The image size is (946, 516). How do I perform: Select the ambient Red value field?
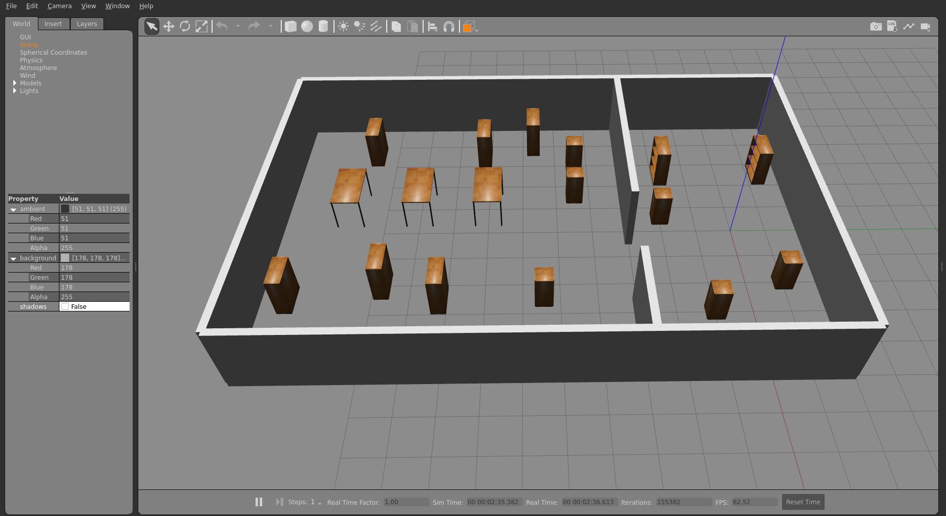click(x=94, y=219)
